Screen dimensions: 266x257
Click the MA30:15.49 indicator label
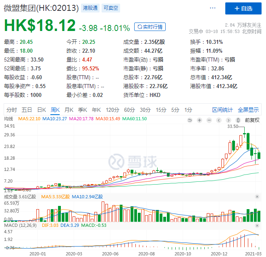(x=108, y=119)
